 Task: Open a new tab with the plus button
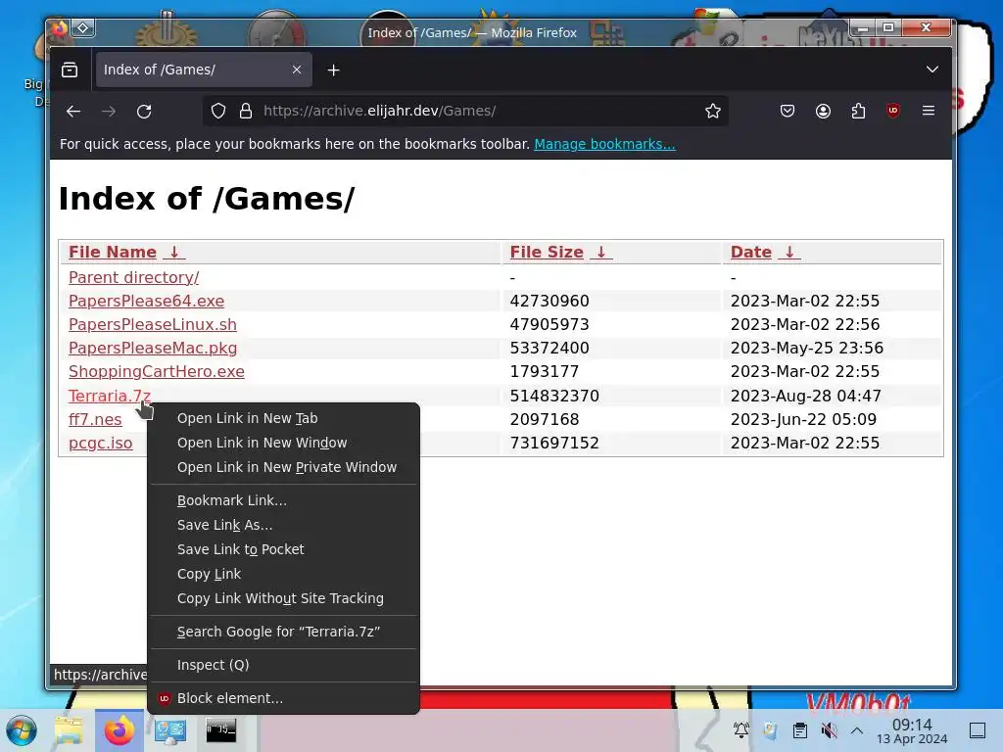click(x=333, y=70)
